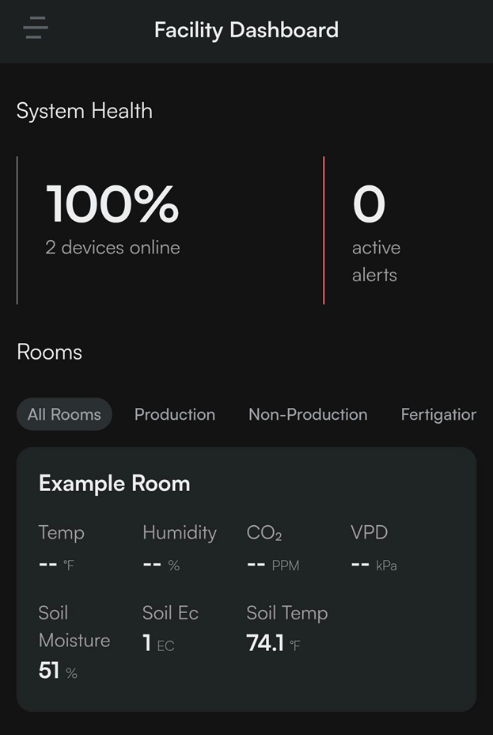Open the hamburger menu icon
Viewport: 493px width, 735px height.
click(x=36, y=28)
